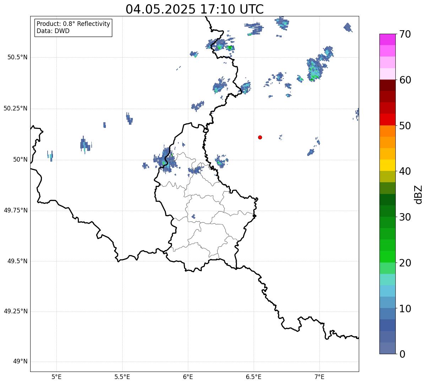Screen dimensions: 427x384
Task: Click the 'Product: 0.8° Reflectivity' label
Action: coord(74,24)
